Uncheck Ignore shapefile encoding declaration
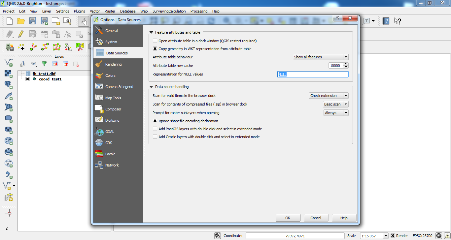The height and width of the screenshot is (240, 451). click(x=155, y=121)
